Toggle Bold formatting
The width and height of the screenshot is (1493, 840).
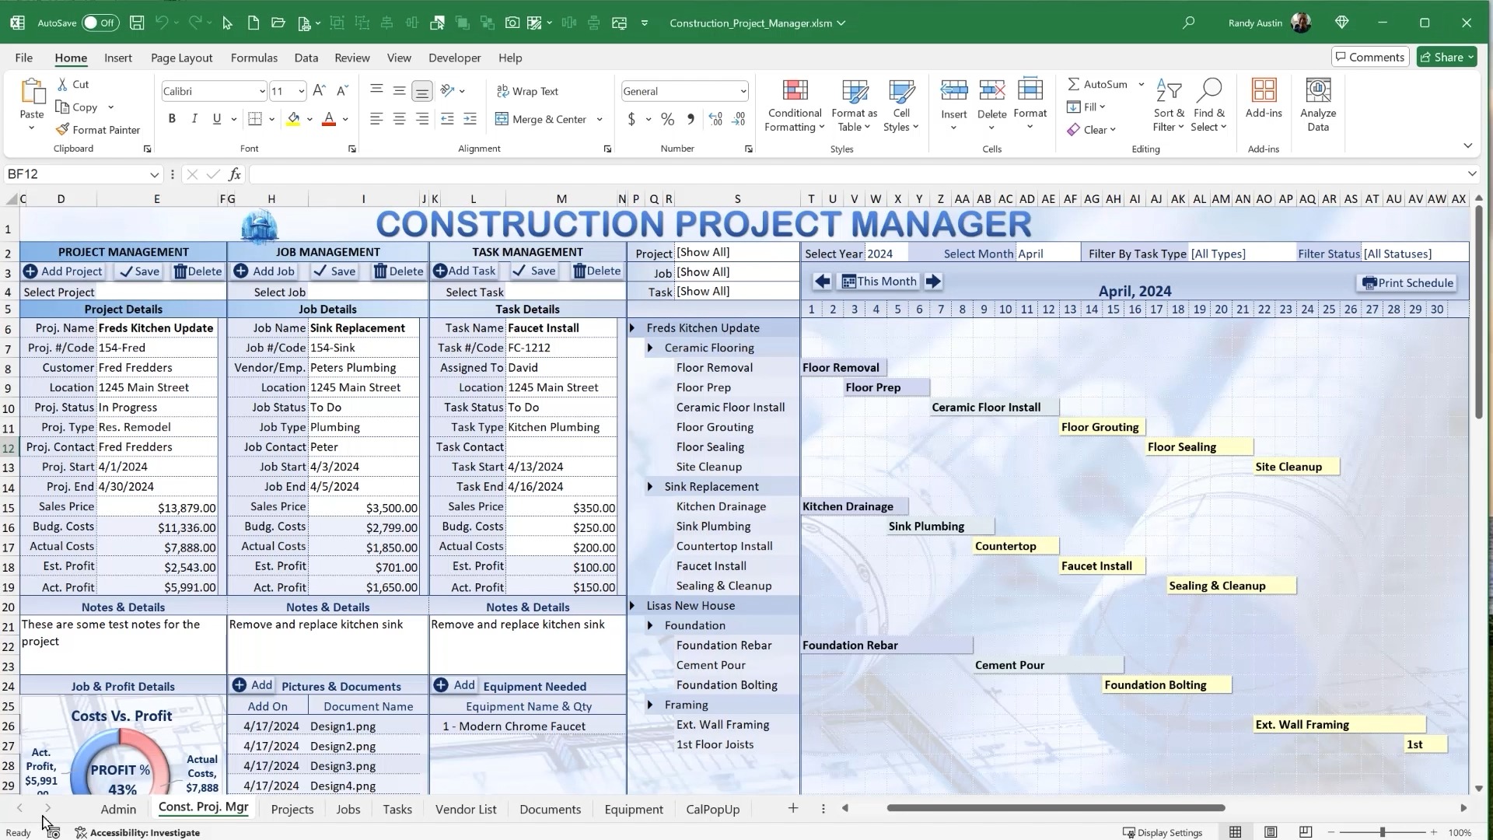pos(172,119)
